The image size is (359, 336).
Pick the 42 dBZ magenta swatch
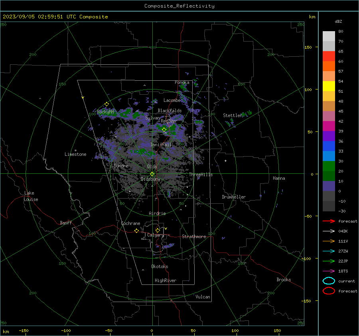point(329,126)
